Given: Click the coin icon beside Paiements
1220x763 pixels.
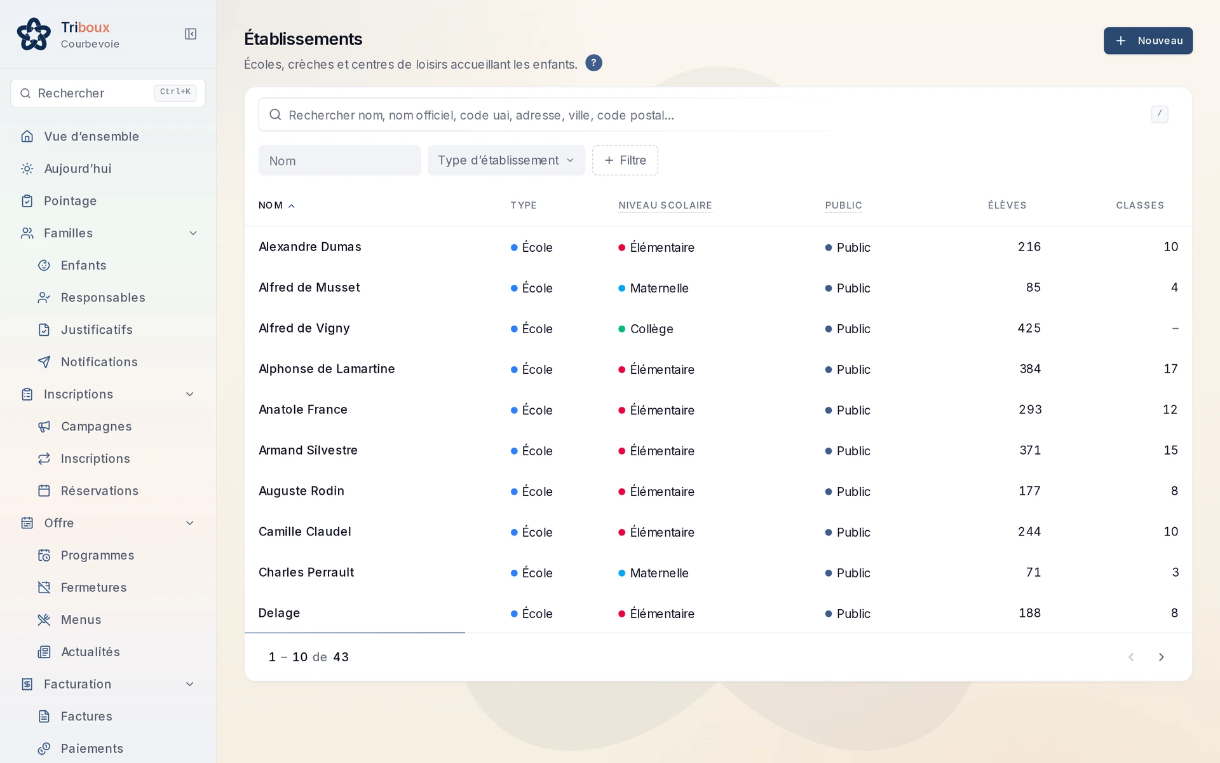Looking at the screenshot, I should (x=44, y=748).
